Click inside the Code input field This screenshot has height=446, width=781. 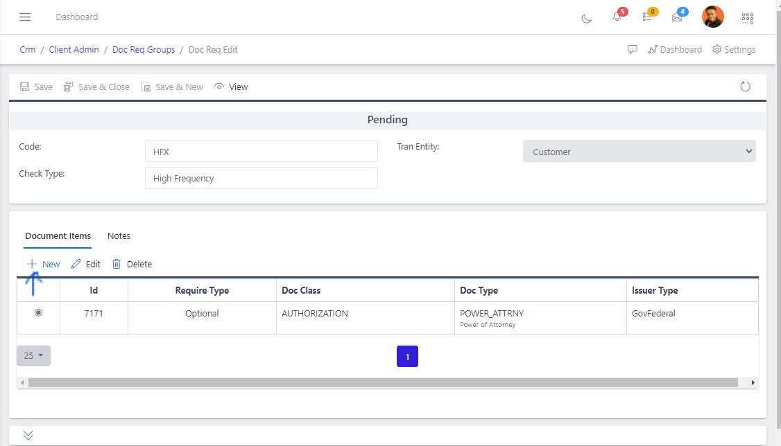261,151
